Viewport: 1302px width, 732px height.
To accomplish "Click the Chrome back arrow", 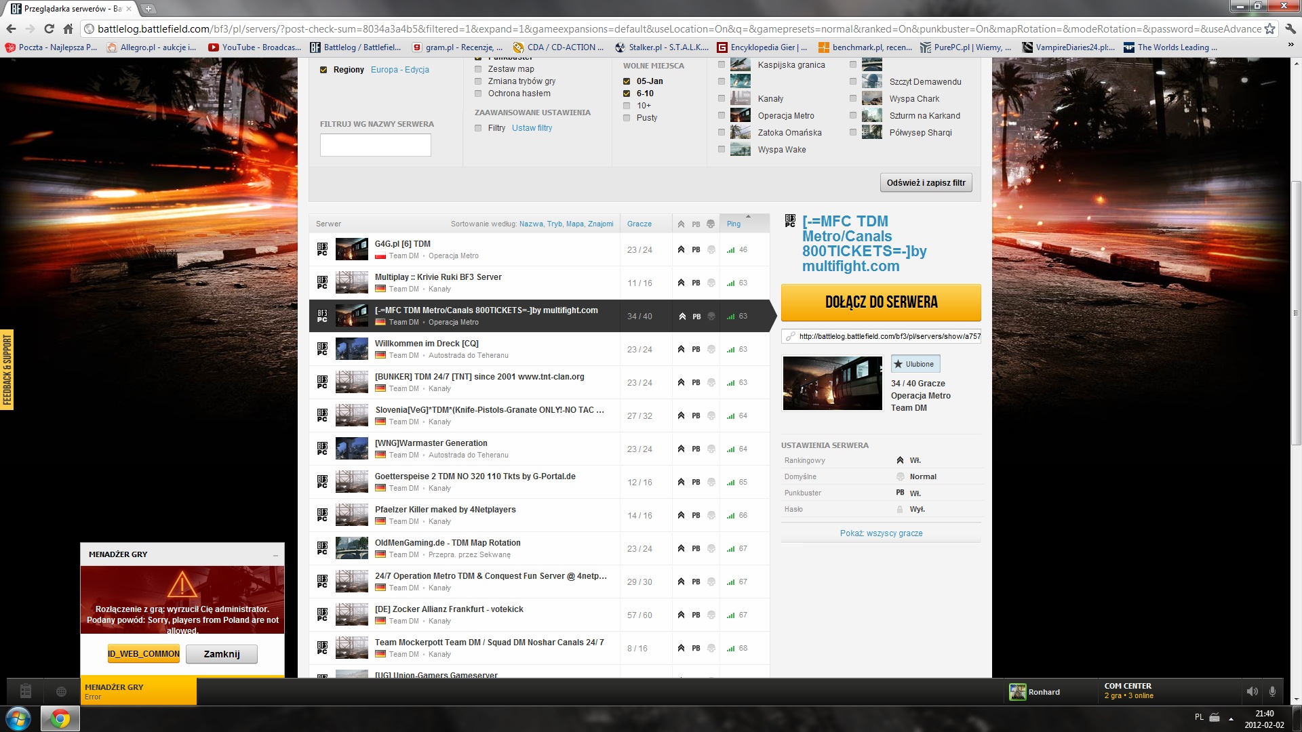I will point(11,28).
